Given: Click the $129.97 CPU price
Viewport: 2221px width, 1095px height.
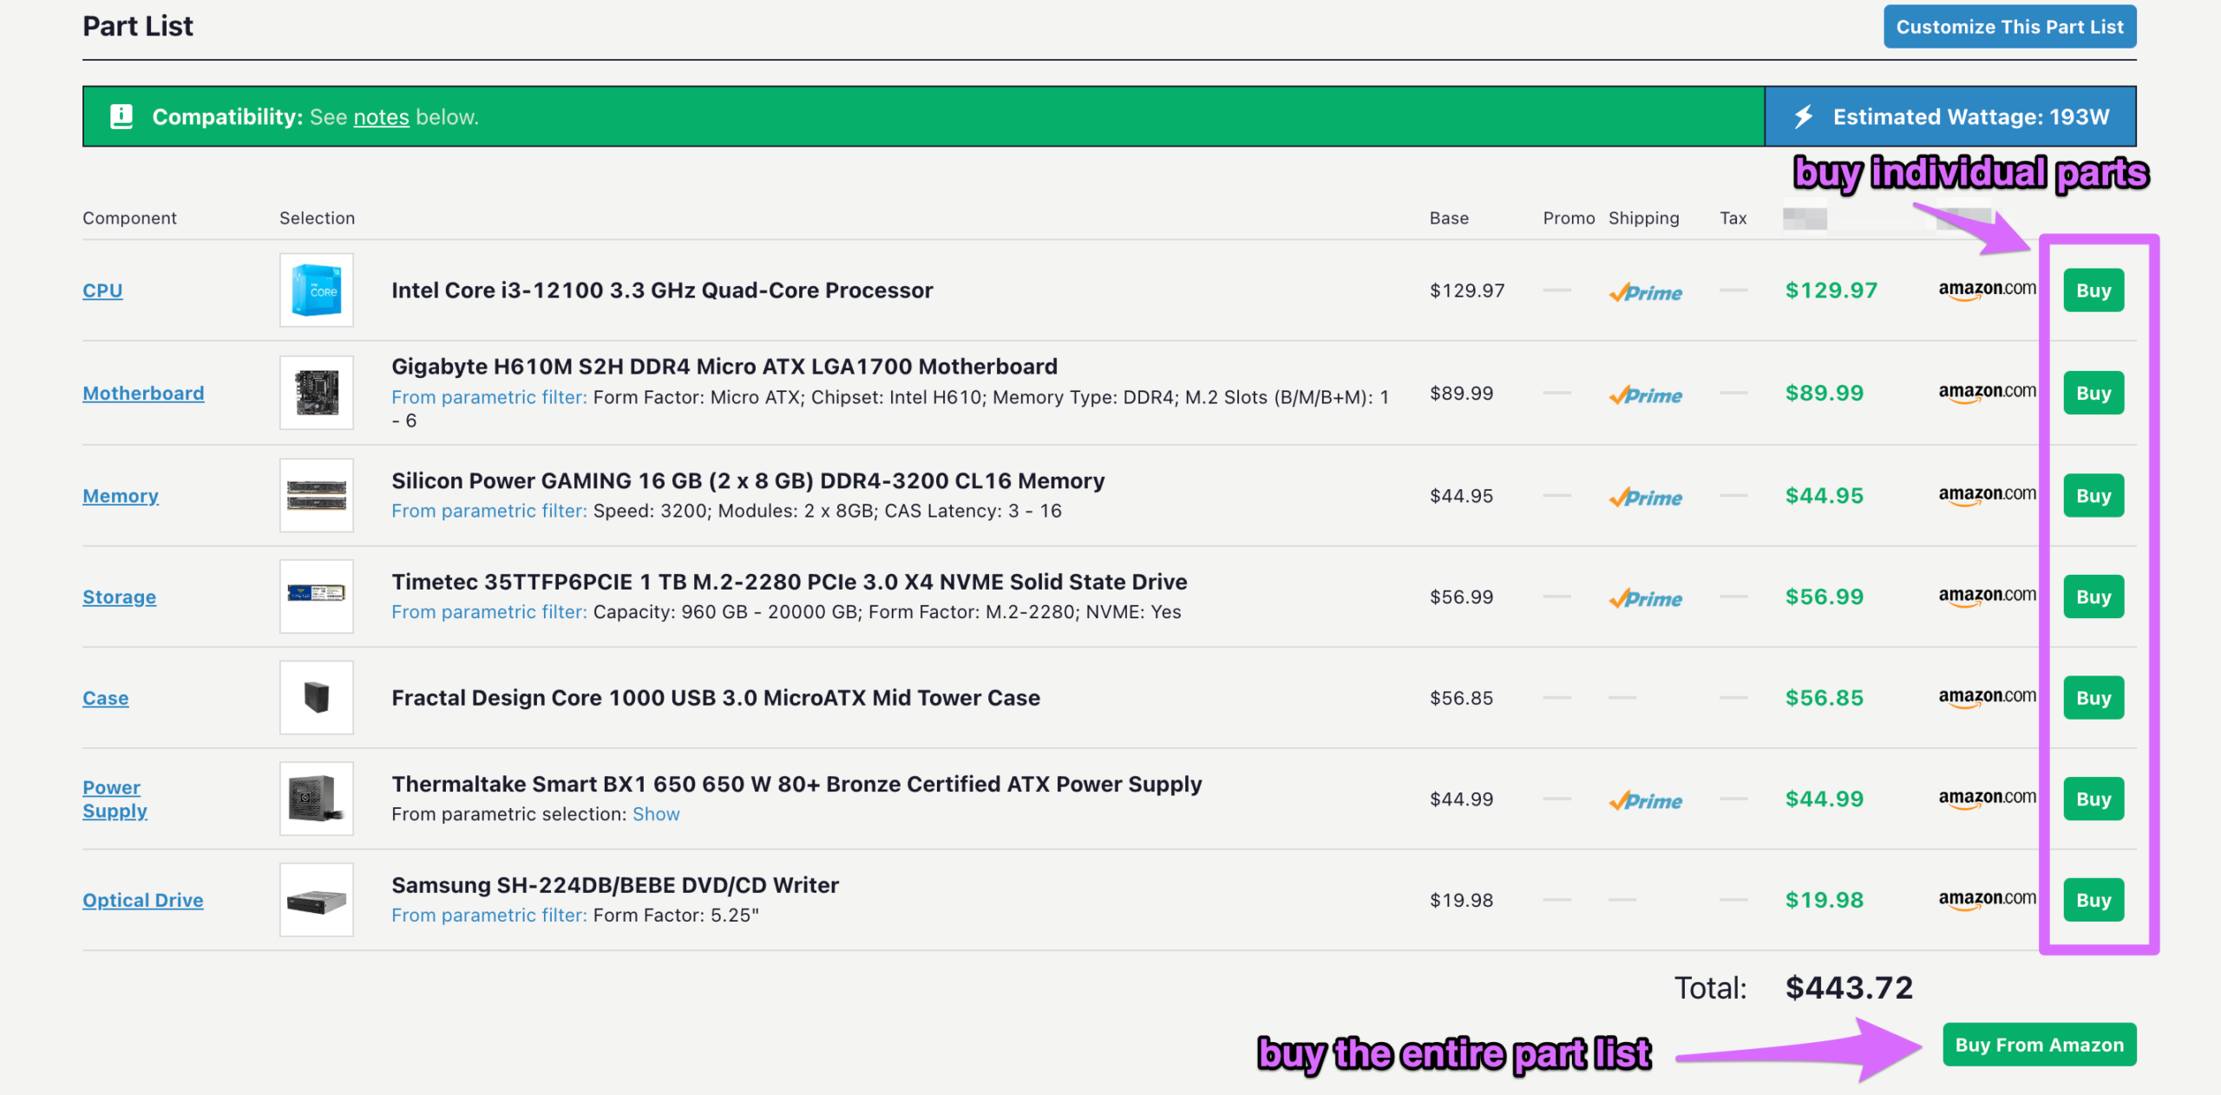Looking at the screenshot, I should click(x=1831, y=290).
